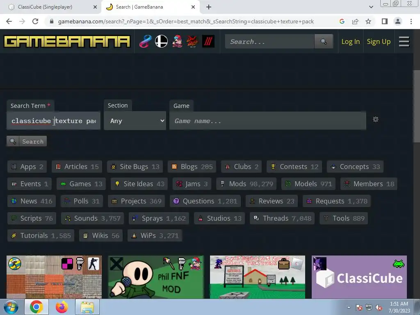
Task: Go back using the browser back arrow
Action: (9, 21)
